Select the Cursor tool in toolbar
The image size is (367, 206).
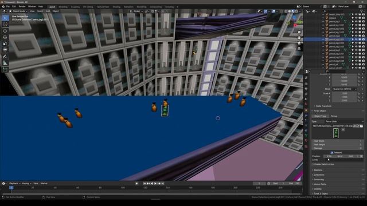[5, 24]
